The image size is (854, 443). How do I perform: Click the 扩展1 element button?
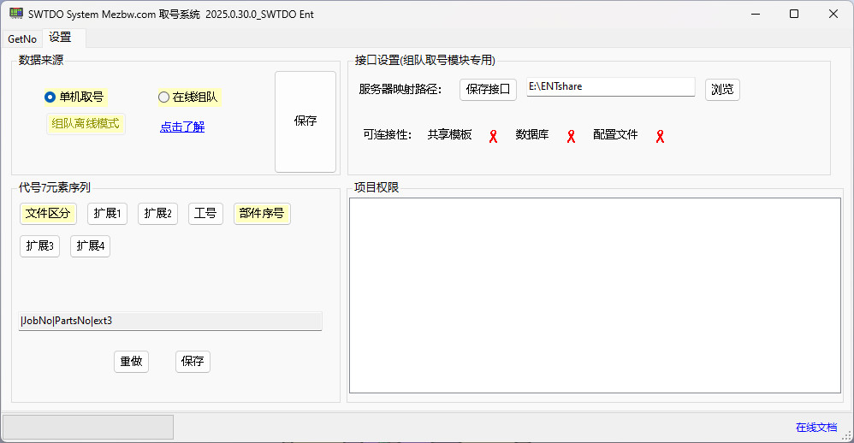tap(107, 213)
